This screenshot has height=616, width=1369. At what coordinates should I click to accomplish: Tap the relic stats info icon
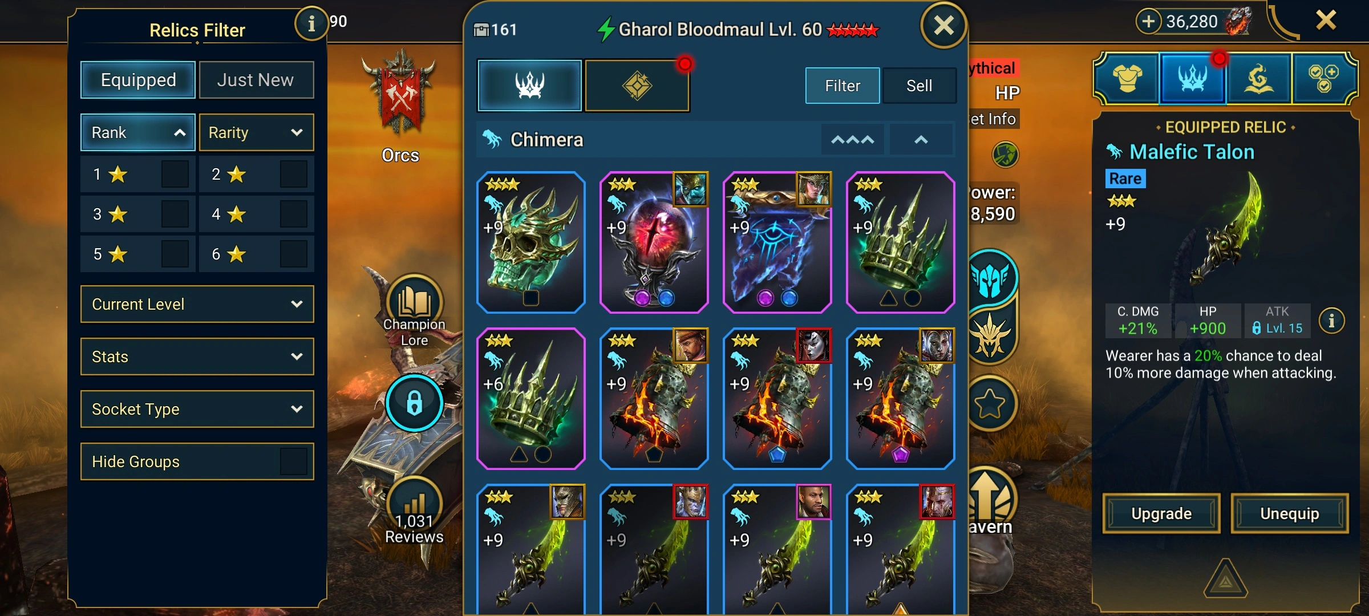click(1331, 321)
